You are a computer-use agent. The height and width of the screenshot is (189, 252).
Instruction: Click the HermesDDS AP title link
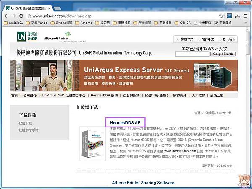(125, 122)
